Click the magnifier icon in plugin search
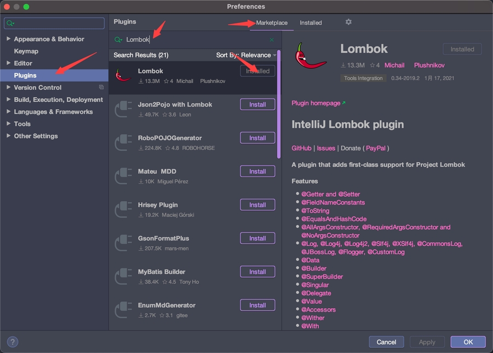 (119, 40)
